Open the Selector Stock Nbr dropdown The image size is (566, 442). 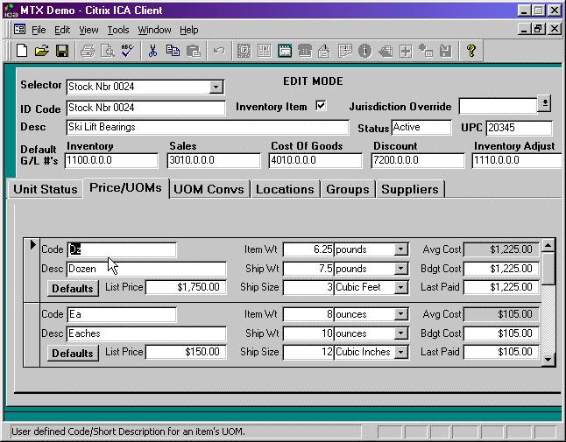pos(216,87)
